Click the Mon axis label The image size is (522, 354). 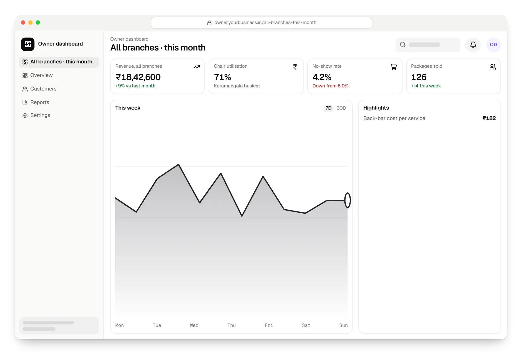[119, 325]
